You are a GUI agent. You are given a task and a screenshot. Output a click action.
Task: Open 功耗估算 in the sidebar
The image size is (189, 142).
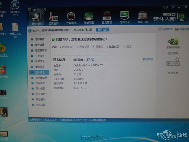coord(40,105)
